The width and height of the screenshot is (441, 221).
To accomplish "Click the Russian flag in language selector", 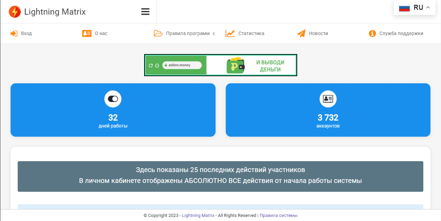I will coord(404,7).
